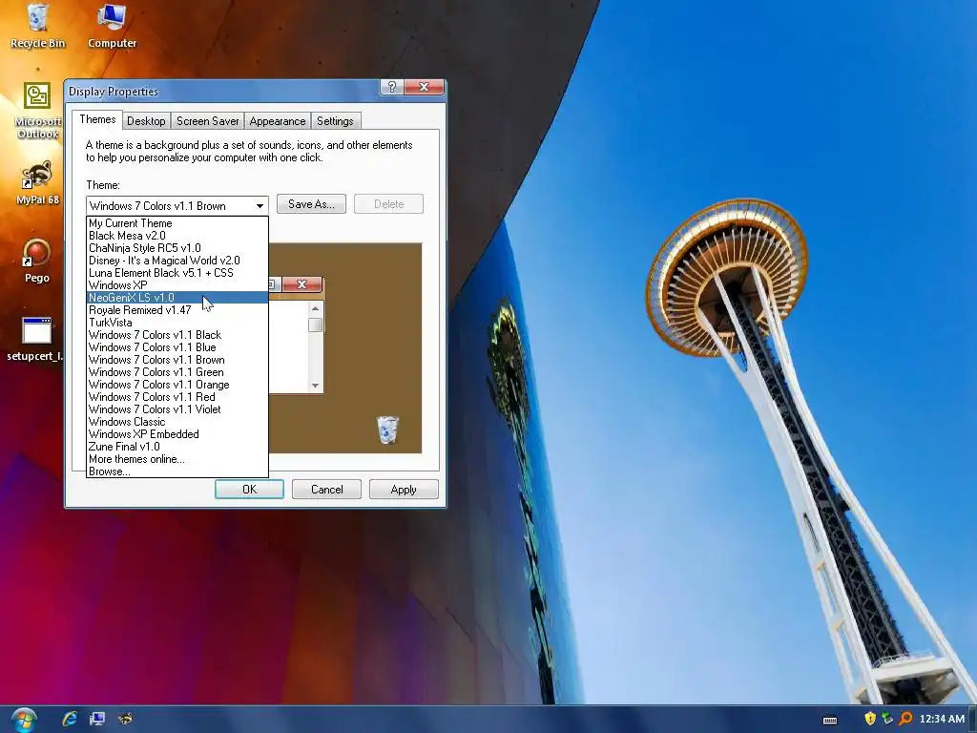The width and height of the screenshot is (977, 733).
Task: Select Disney It's a Magical World theme
Action: coord(177,261)
